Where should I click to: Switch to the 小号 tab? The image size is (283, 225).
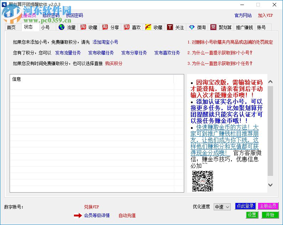45,27
